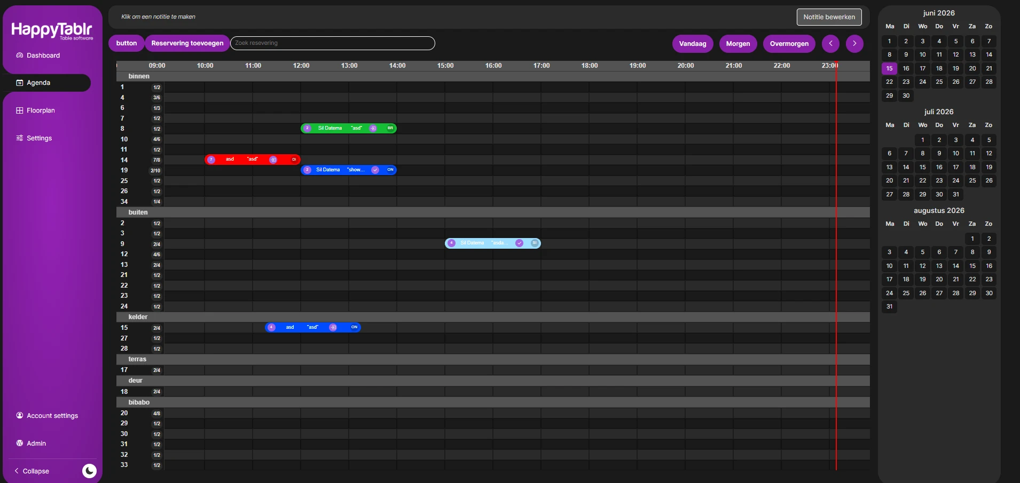Click guest count 4 on kelder table 15 reservation
Viewport: 1020px width, 483px height.
[271, 327]
